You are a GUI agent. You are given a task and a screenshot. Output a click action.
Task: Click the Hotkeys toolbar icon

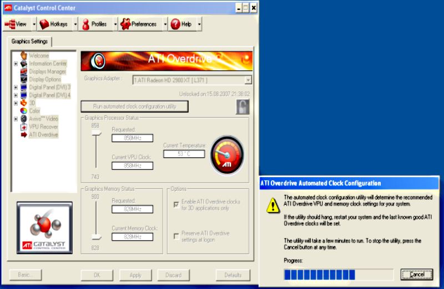pos(44,24)
